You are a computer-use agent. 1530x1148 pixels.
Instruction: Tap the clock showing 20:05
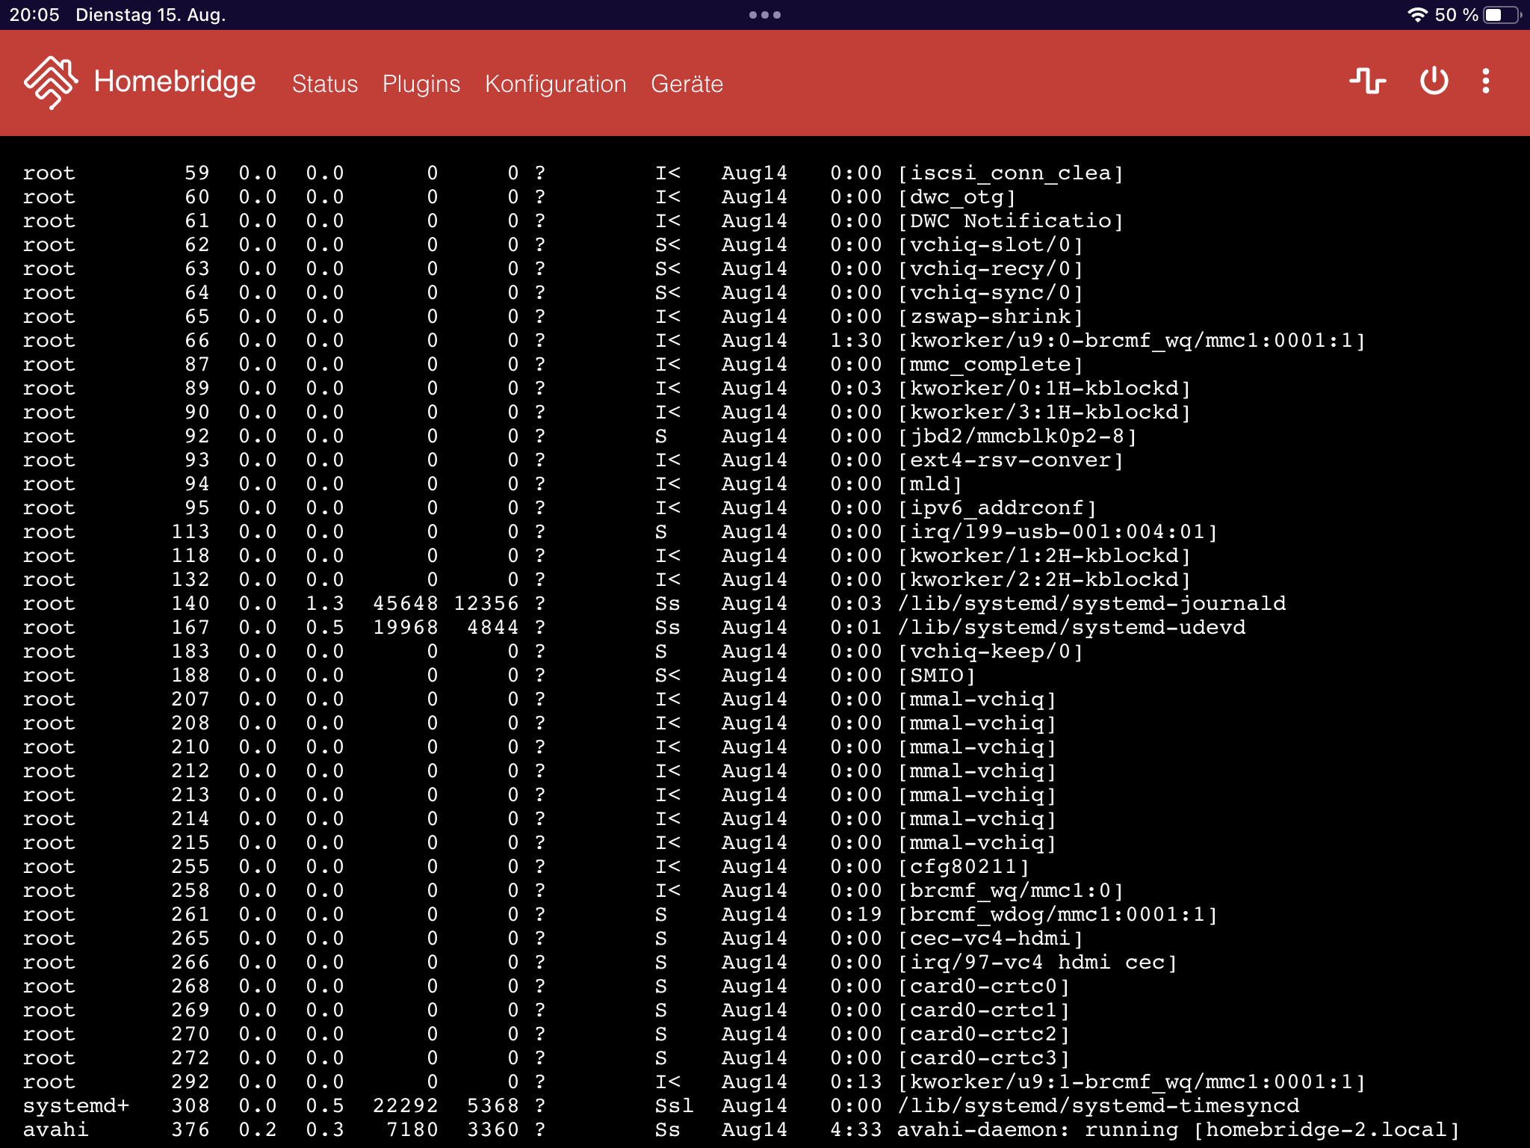tap(34, 15)
